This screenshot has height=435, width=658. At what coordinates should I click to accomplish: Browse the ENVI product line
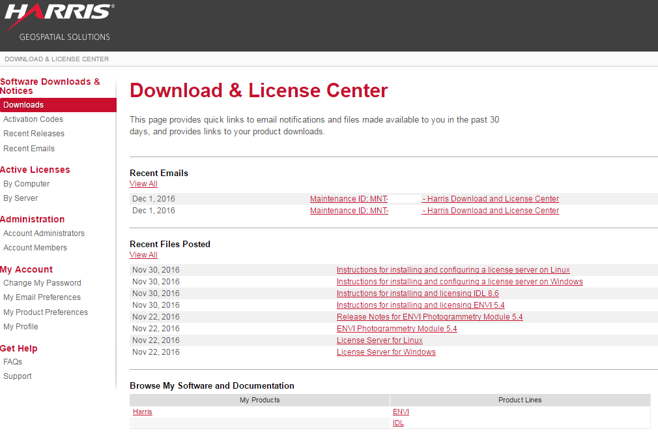click(x=401, y=412)
